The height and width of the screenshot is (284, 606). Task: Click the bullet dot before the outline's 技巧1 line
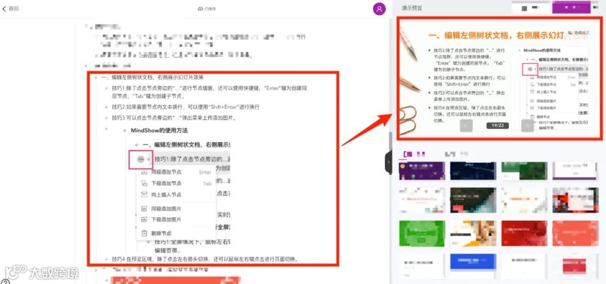click(107, 88)
